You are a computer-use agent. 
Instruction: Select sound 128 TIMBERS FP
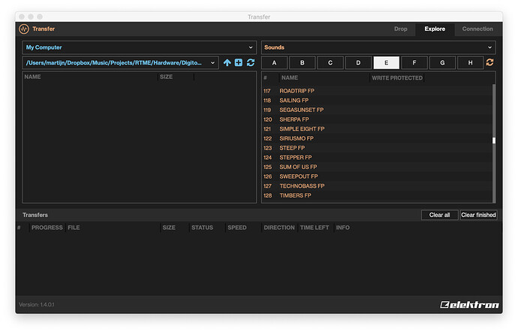377,195
